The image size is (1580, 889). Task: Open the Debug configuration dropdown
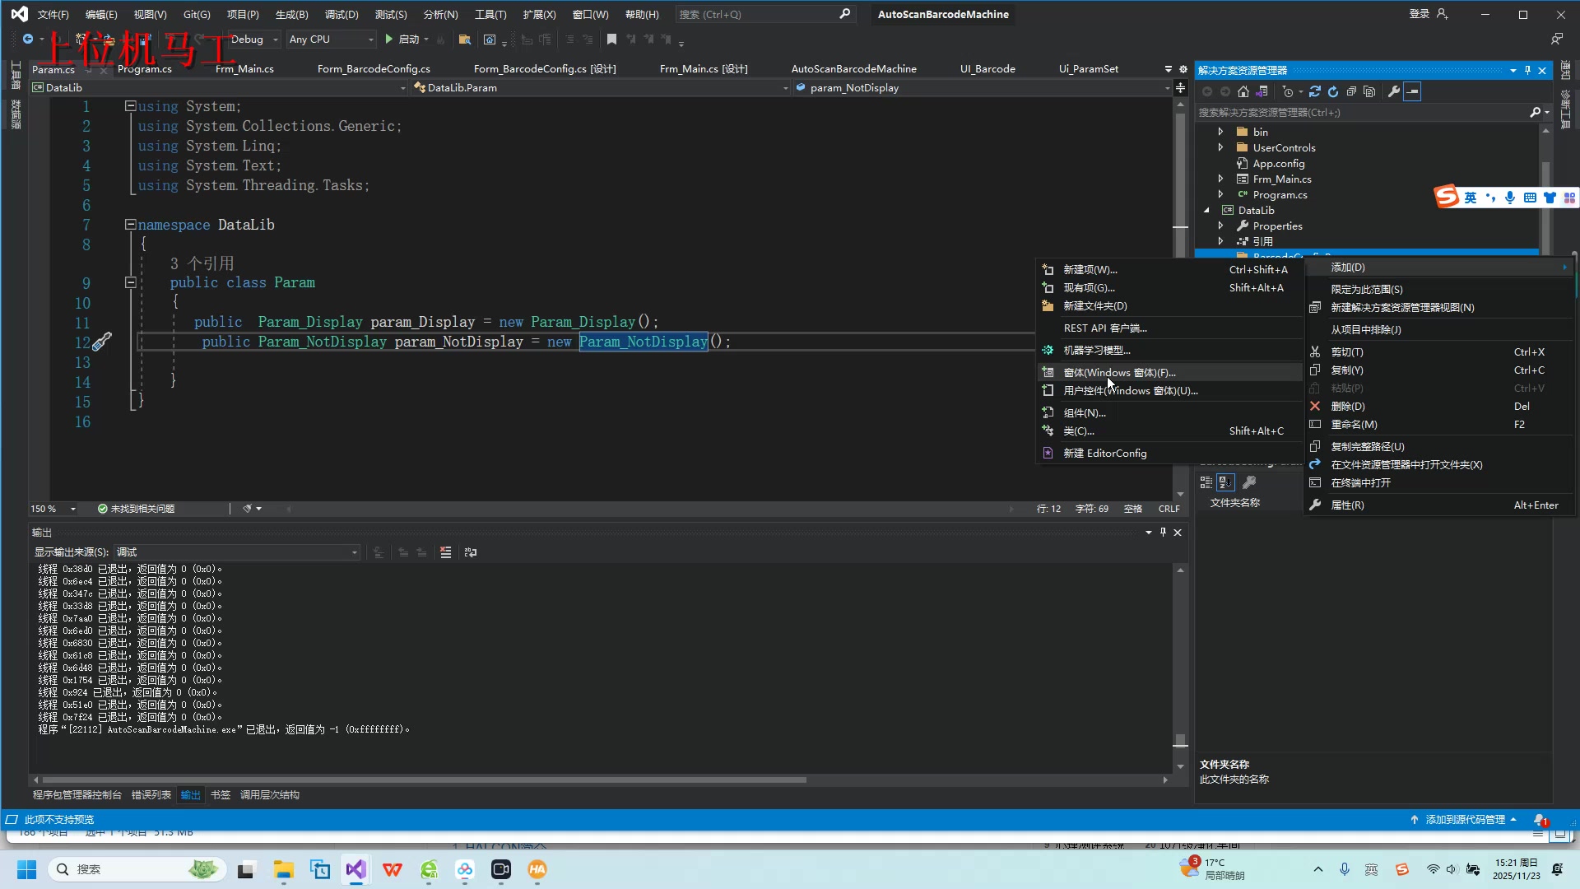click(253, 39)
